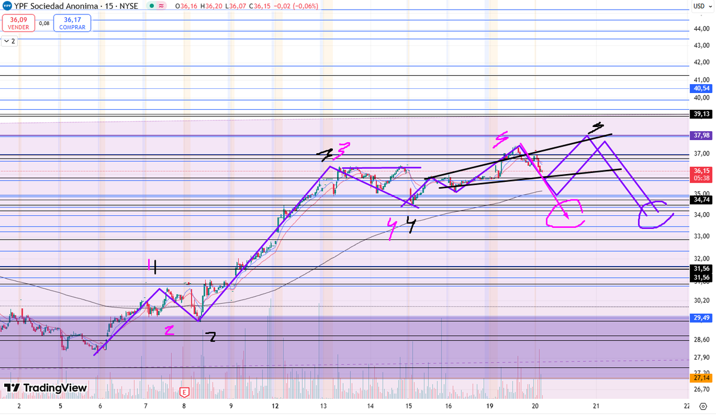Select the orange 27,14 price label

(x=700, y=378)
